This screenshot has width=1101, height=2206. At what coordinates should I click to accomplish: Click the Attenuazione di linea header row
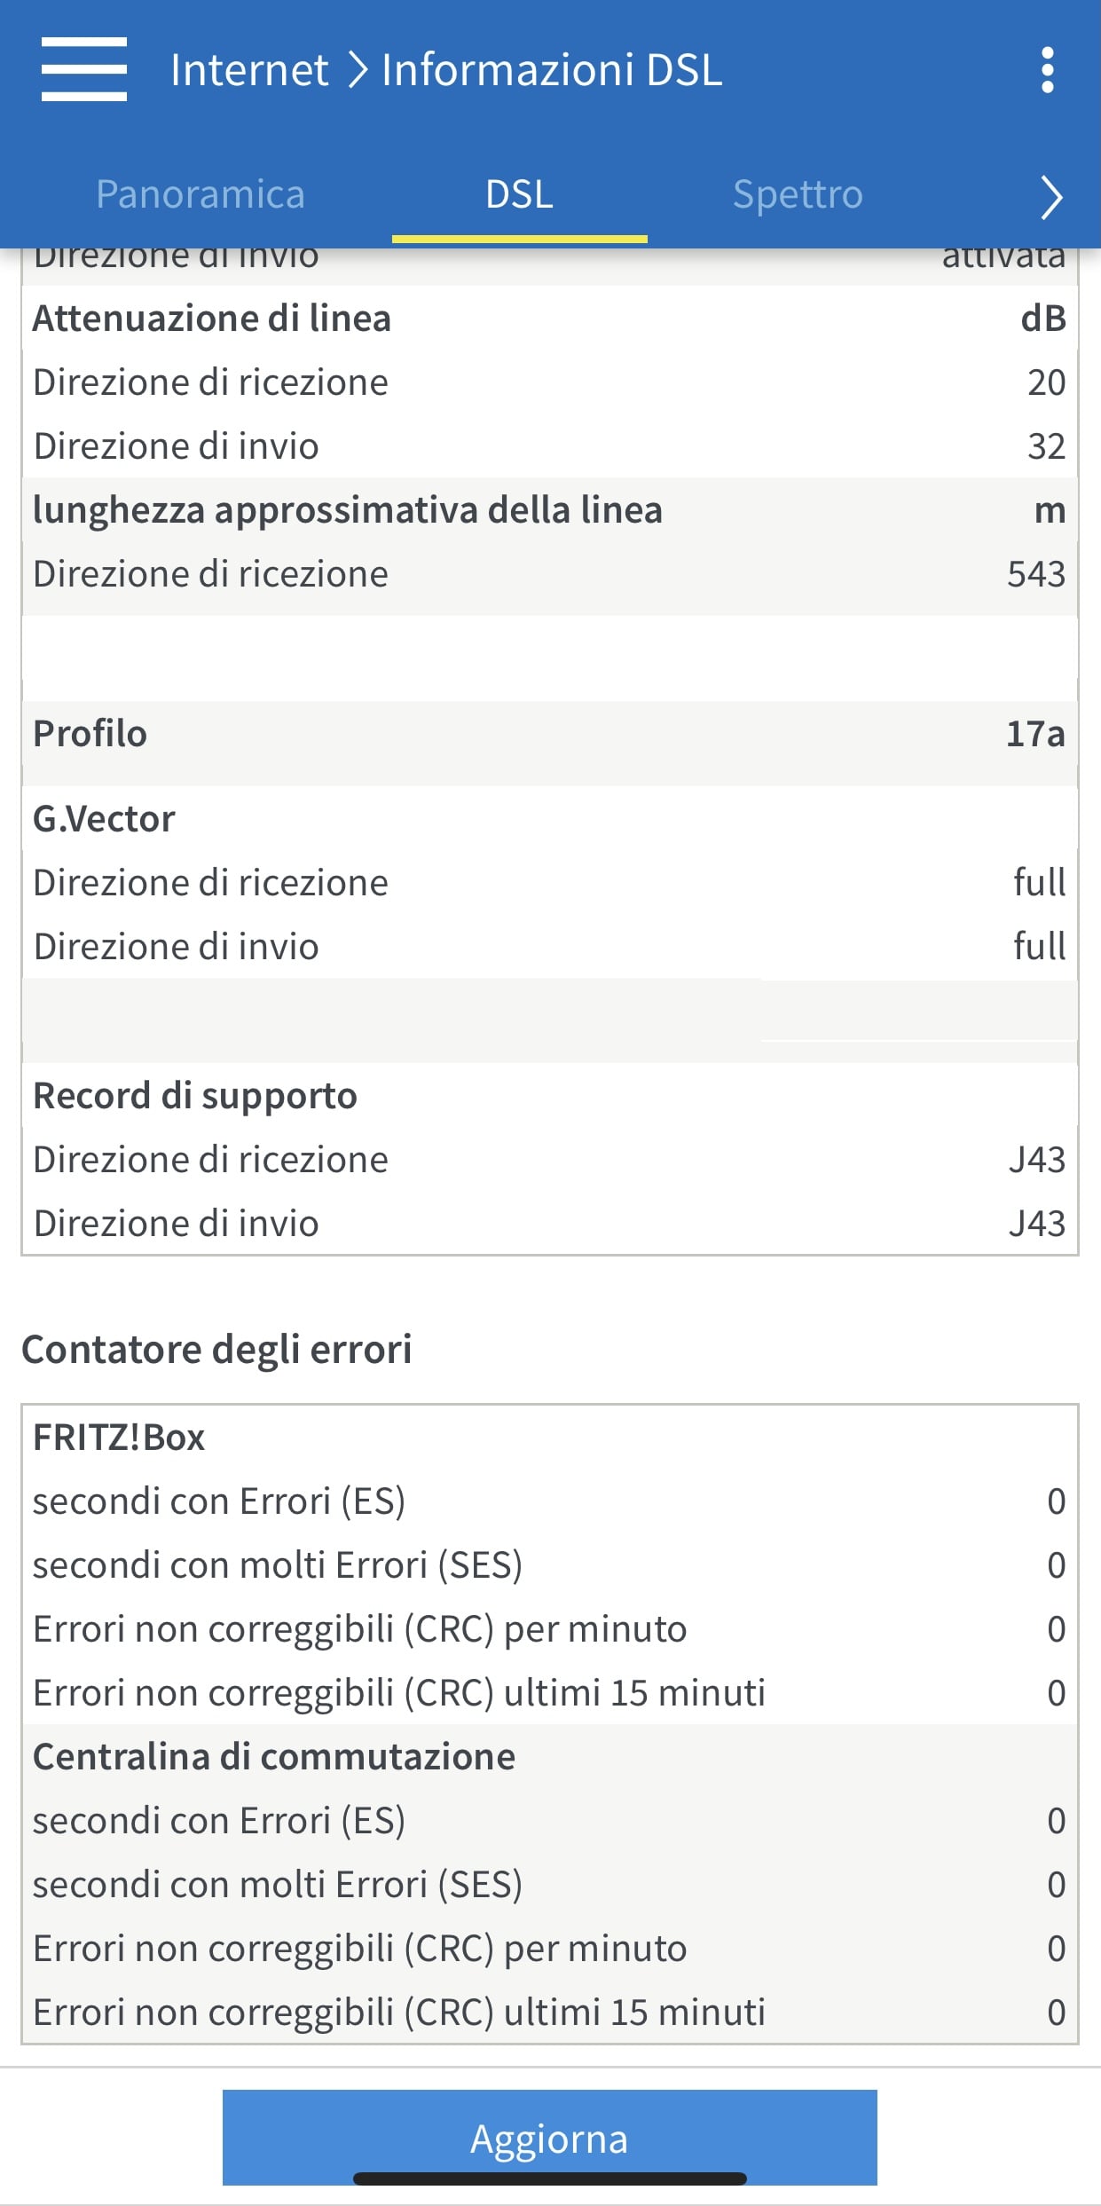pyautogui.click(x=549, y=319)
